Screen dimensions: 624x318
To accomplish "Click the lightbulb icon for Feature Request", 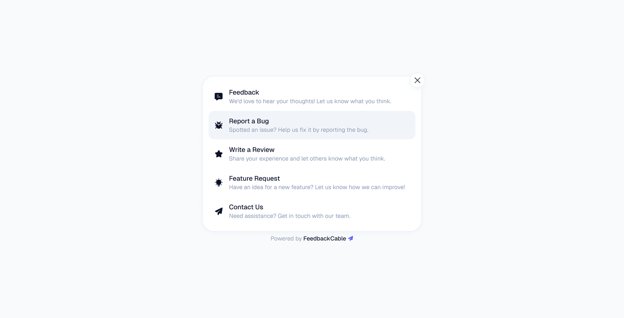I will 218,182.
